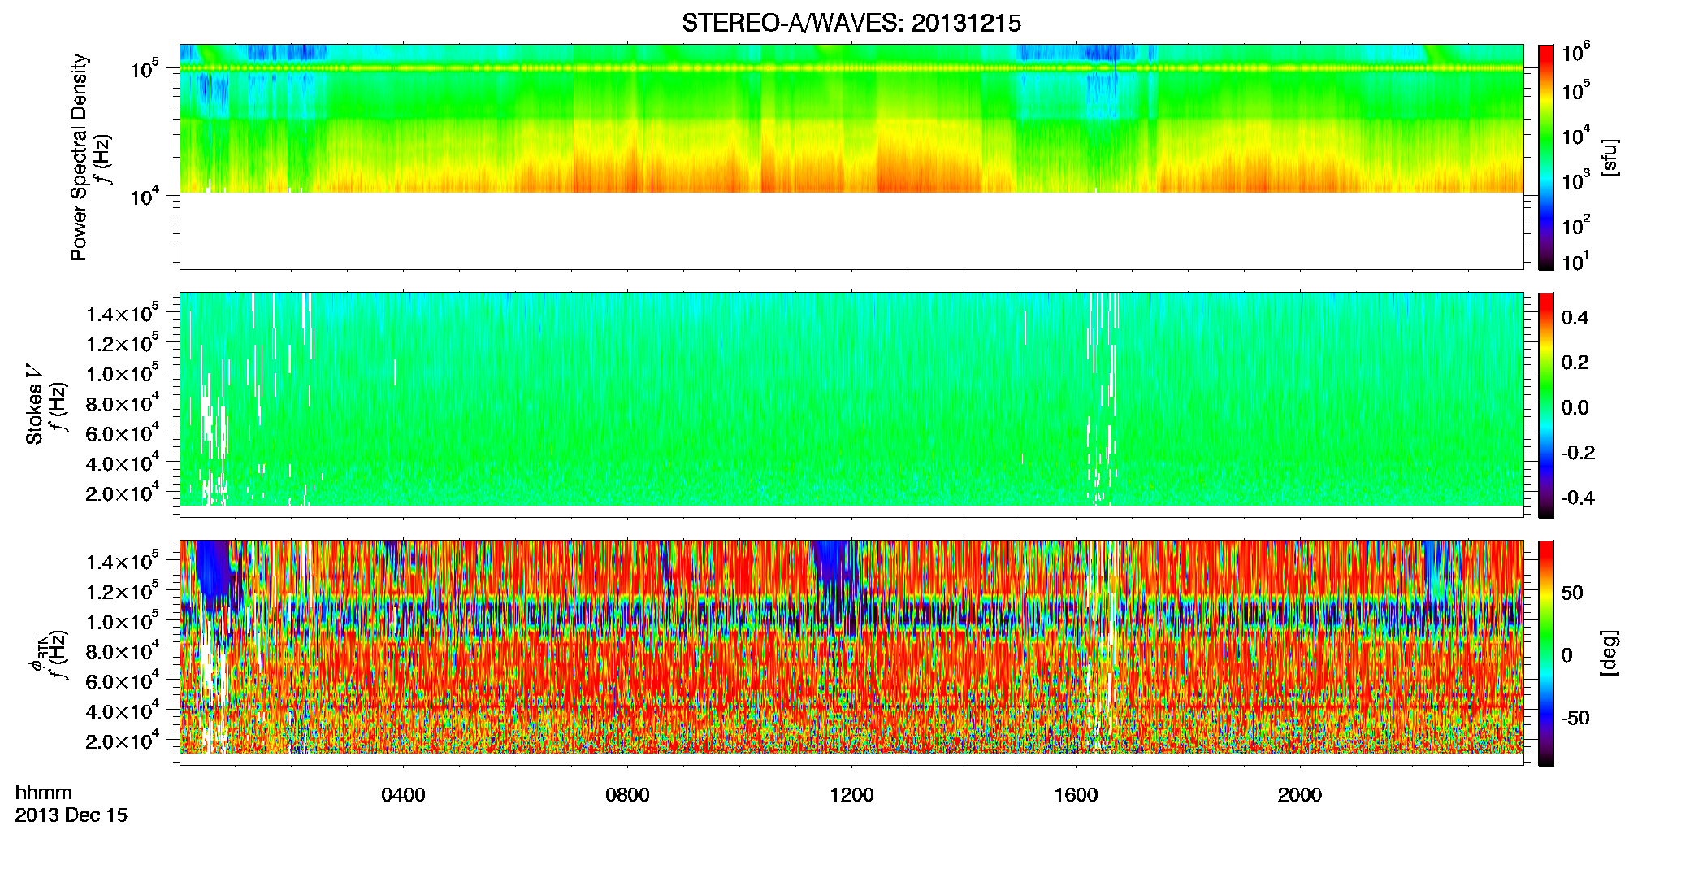Click the 0400 time tick label

click(403, 794)
